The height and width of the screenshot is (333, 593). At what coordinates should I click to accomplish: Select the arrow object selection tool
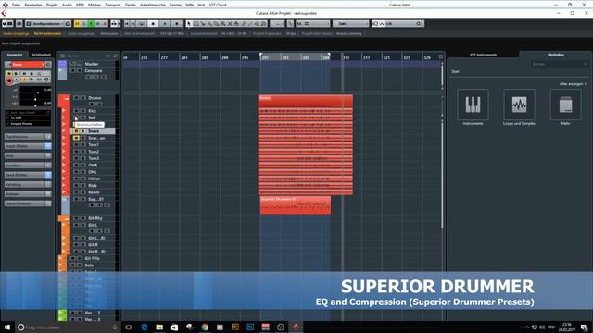tap(189, 24)
